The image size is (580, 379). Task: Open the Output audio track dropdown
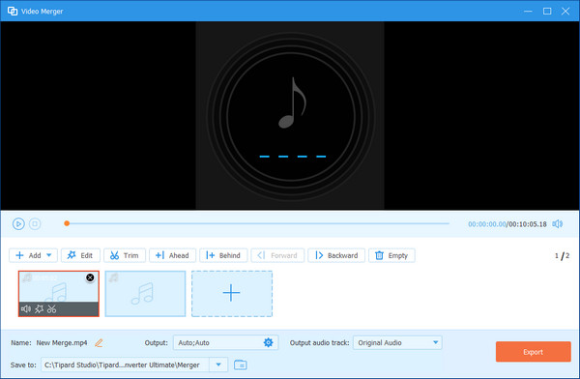tap(397, 342)
